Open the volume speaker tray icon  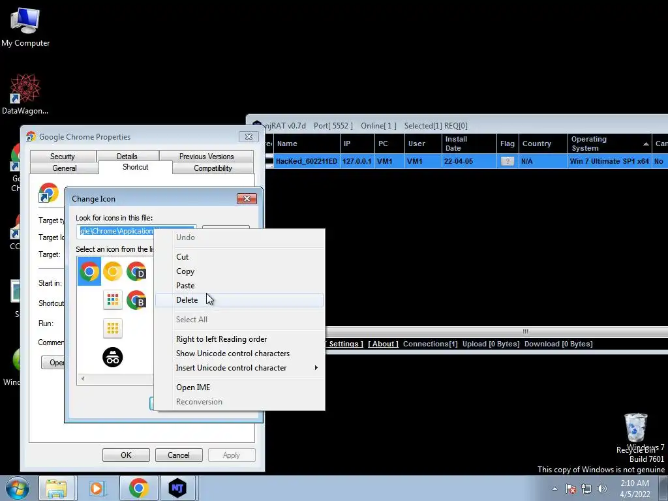pyautogui.click(x=602, y=489)
